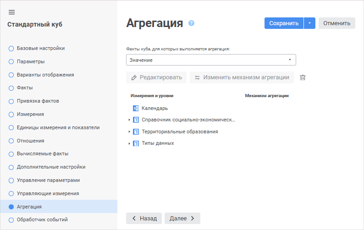Open the Обработчик событий section
364x230 pixels.
(42, 219)
